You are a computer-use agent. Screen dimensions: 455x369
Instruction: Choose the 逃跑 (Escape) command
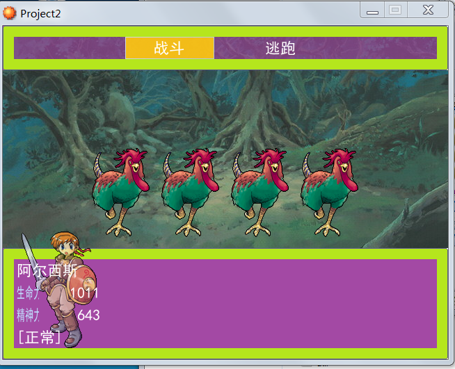(280, 48)
